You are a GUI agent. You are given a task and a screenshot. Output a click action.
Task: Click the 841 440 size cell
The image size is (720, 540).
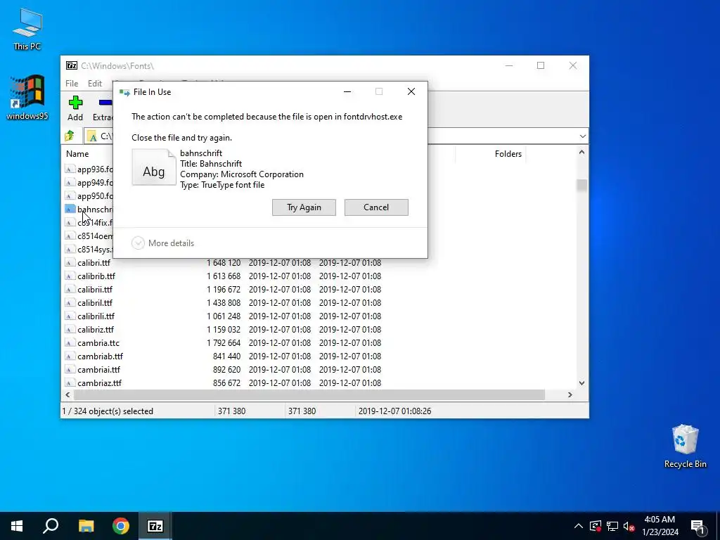[x=227, y=356]
